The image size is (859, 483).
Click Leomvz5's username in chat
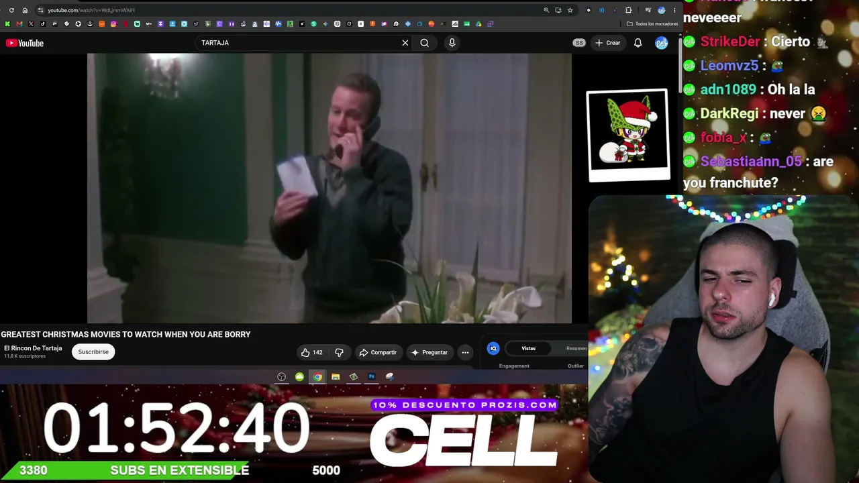click(729, 66)
